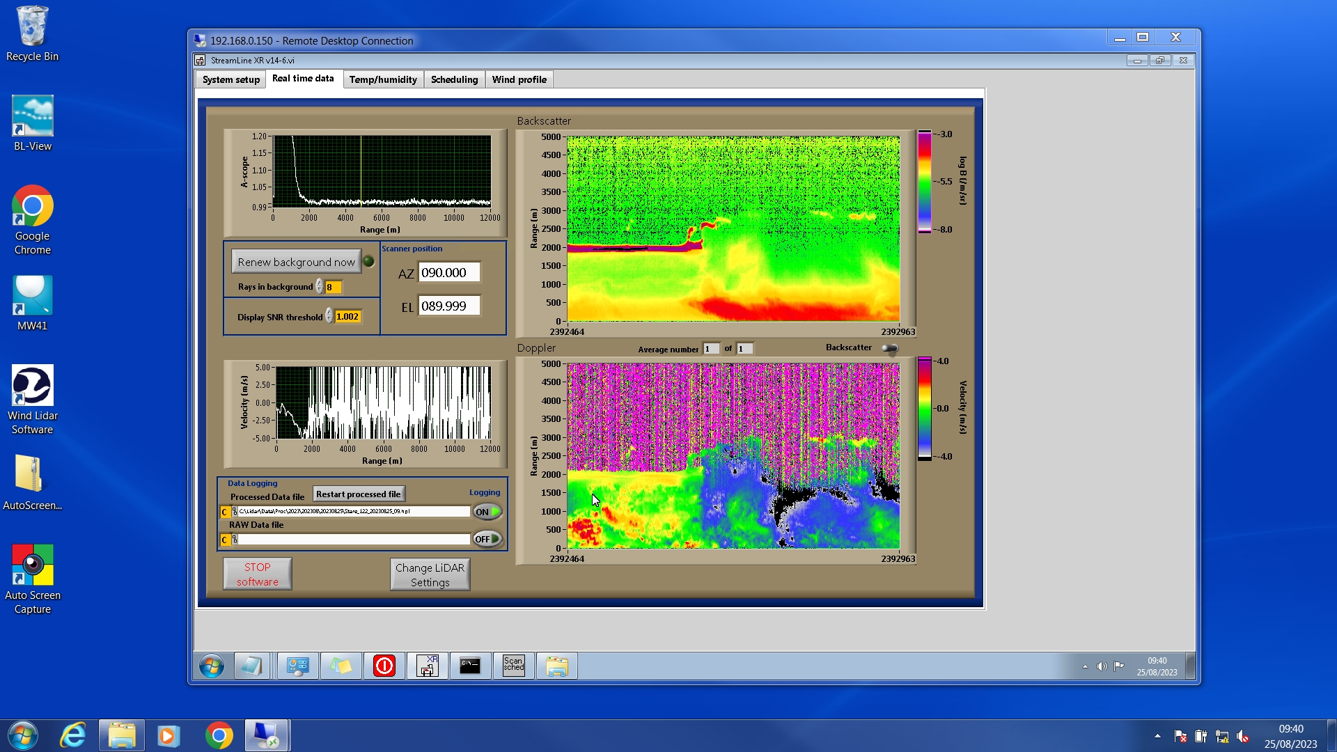Open the command prompt in remote taskbar

coord(470,666)
